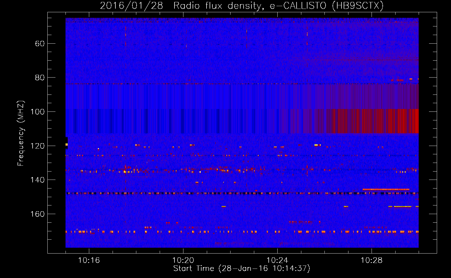
Task: Click the 10:24 time axis label
Action: 277,260
